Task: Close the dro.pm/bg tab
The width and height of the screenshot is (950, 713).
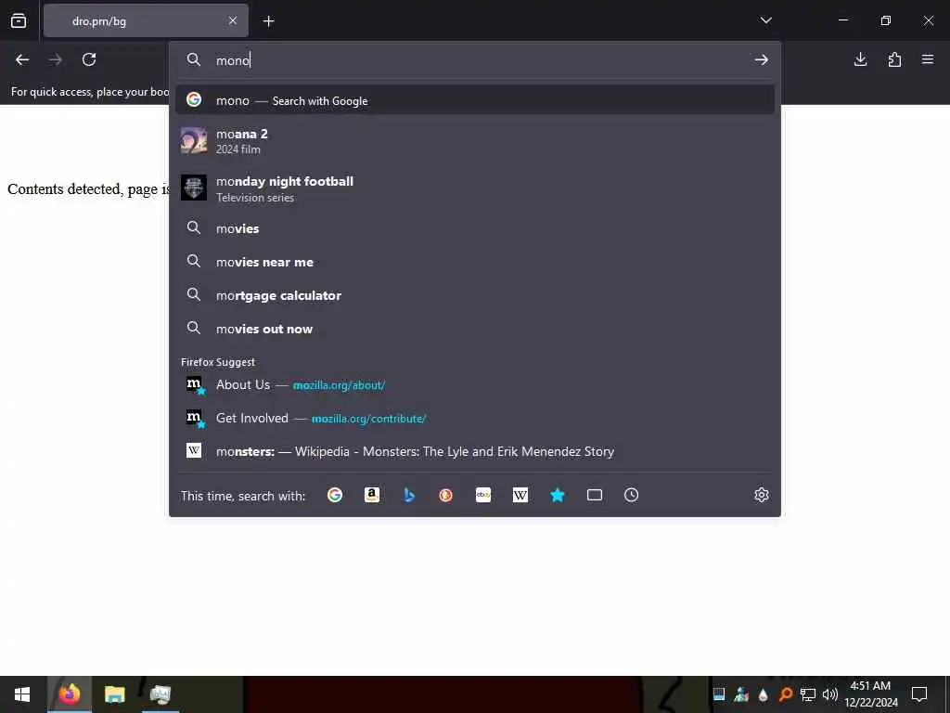Action: (x=233, y=20)
